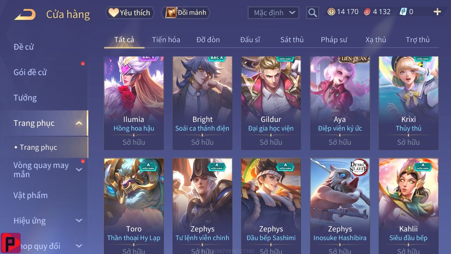Select the Pháp sư tab
Screen dimensions: 451x254
(334, 40)
